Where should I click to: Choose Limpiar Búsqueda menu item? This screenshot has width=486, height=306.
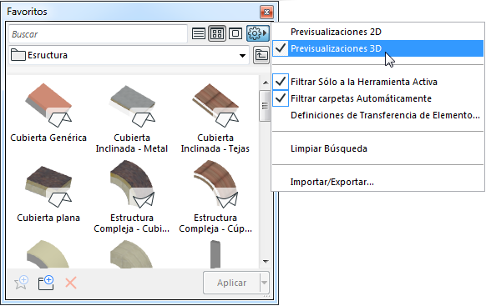click(x=377, y=148)
